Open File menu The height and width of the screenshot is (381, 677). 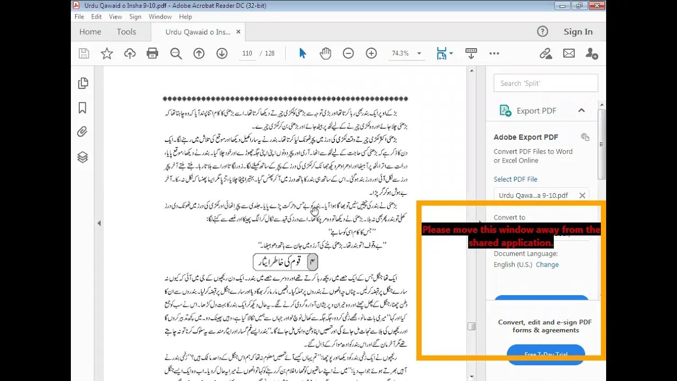(79, 17)
